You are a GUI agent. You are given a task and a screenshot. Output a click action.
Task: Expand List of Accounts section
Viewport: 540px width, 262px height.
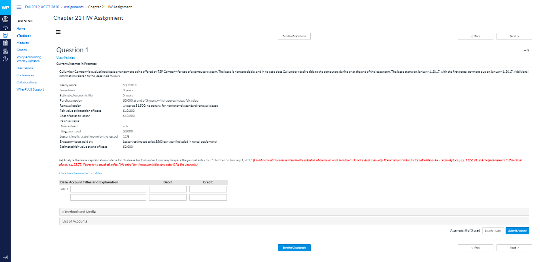point(294,221)
